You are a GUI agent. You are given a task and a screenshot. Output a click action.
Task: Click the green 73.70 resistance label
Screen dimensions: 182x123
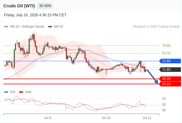coord(166,53)
